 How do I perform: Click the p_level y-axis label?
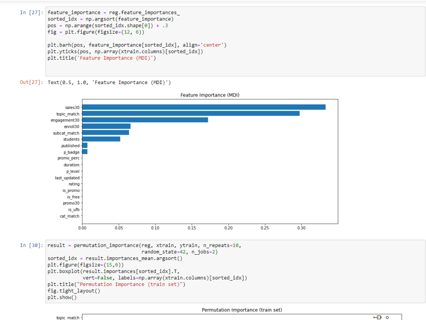coord(73,172)
